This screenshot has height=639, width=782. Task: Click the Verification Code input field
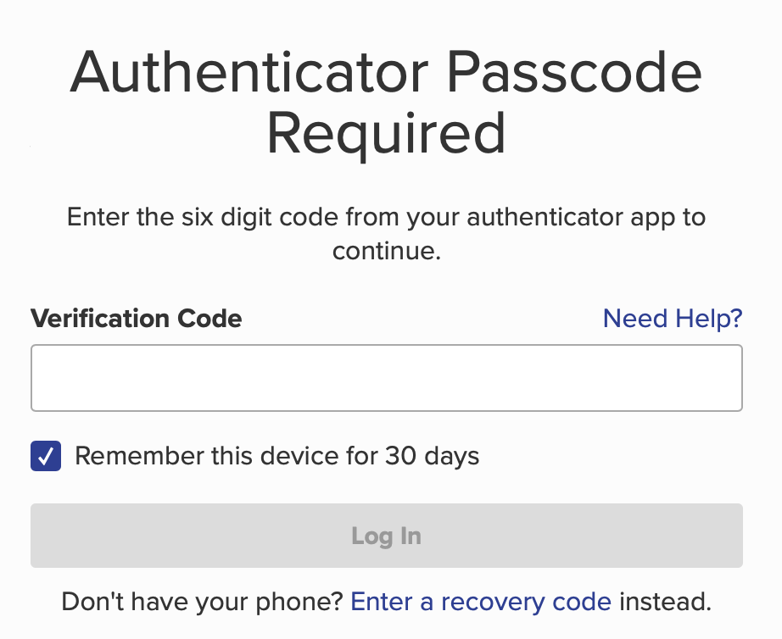[x=386, y=378]
